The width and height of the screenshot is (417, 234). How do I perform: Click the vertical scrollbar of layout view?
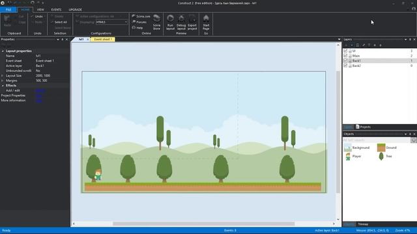[x=338, y=132]
